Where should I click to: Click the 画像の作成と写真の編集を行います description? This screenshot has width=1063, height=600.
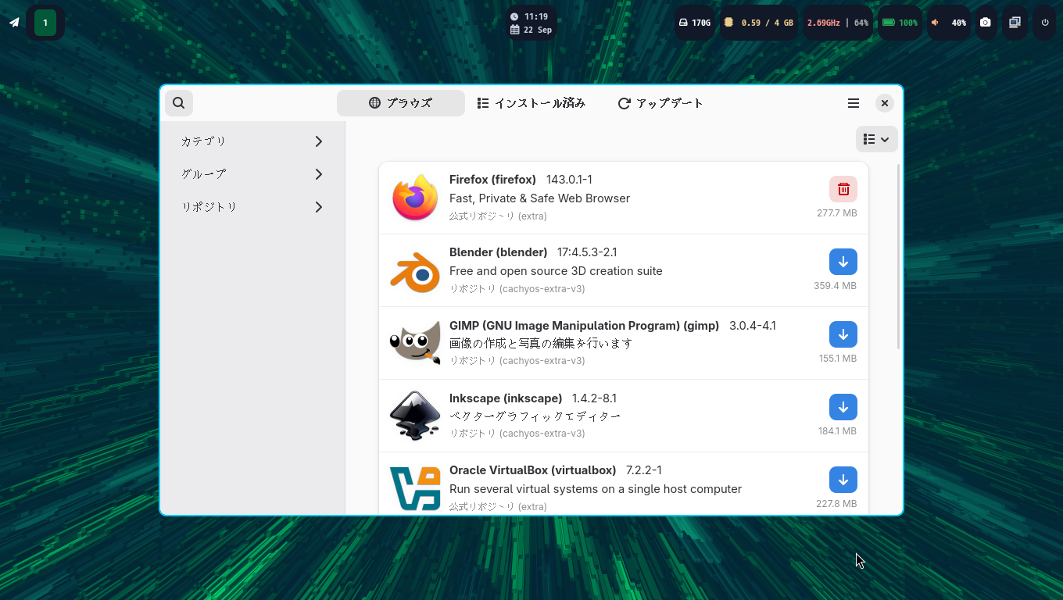click(x=541, y=343)
